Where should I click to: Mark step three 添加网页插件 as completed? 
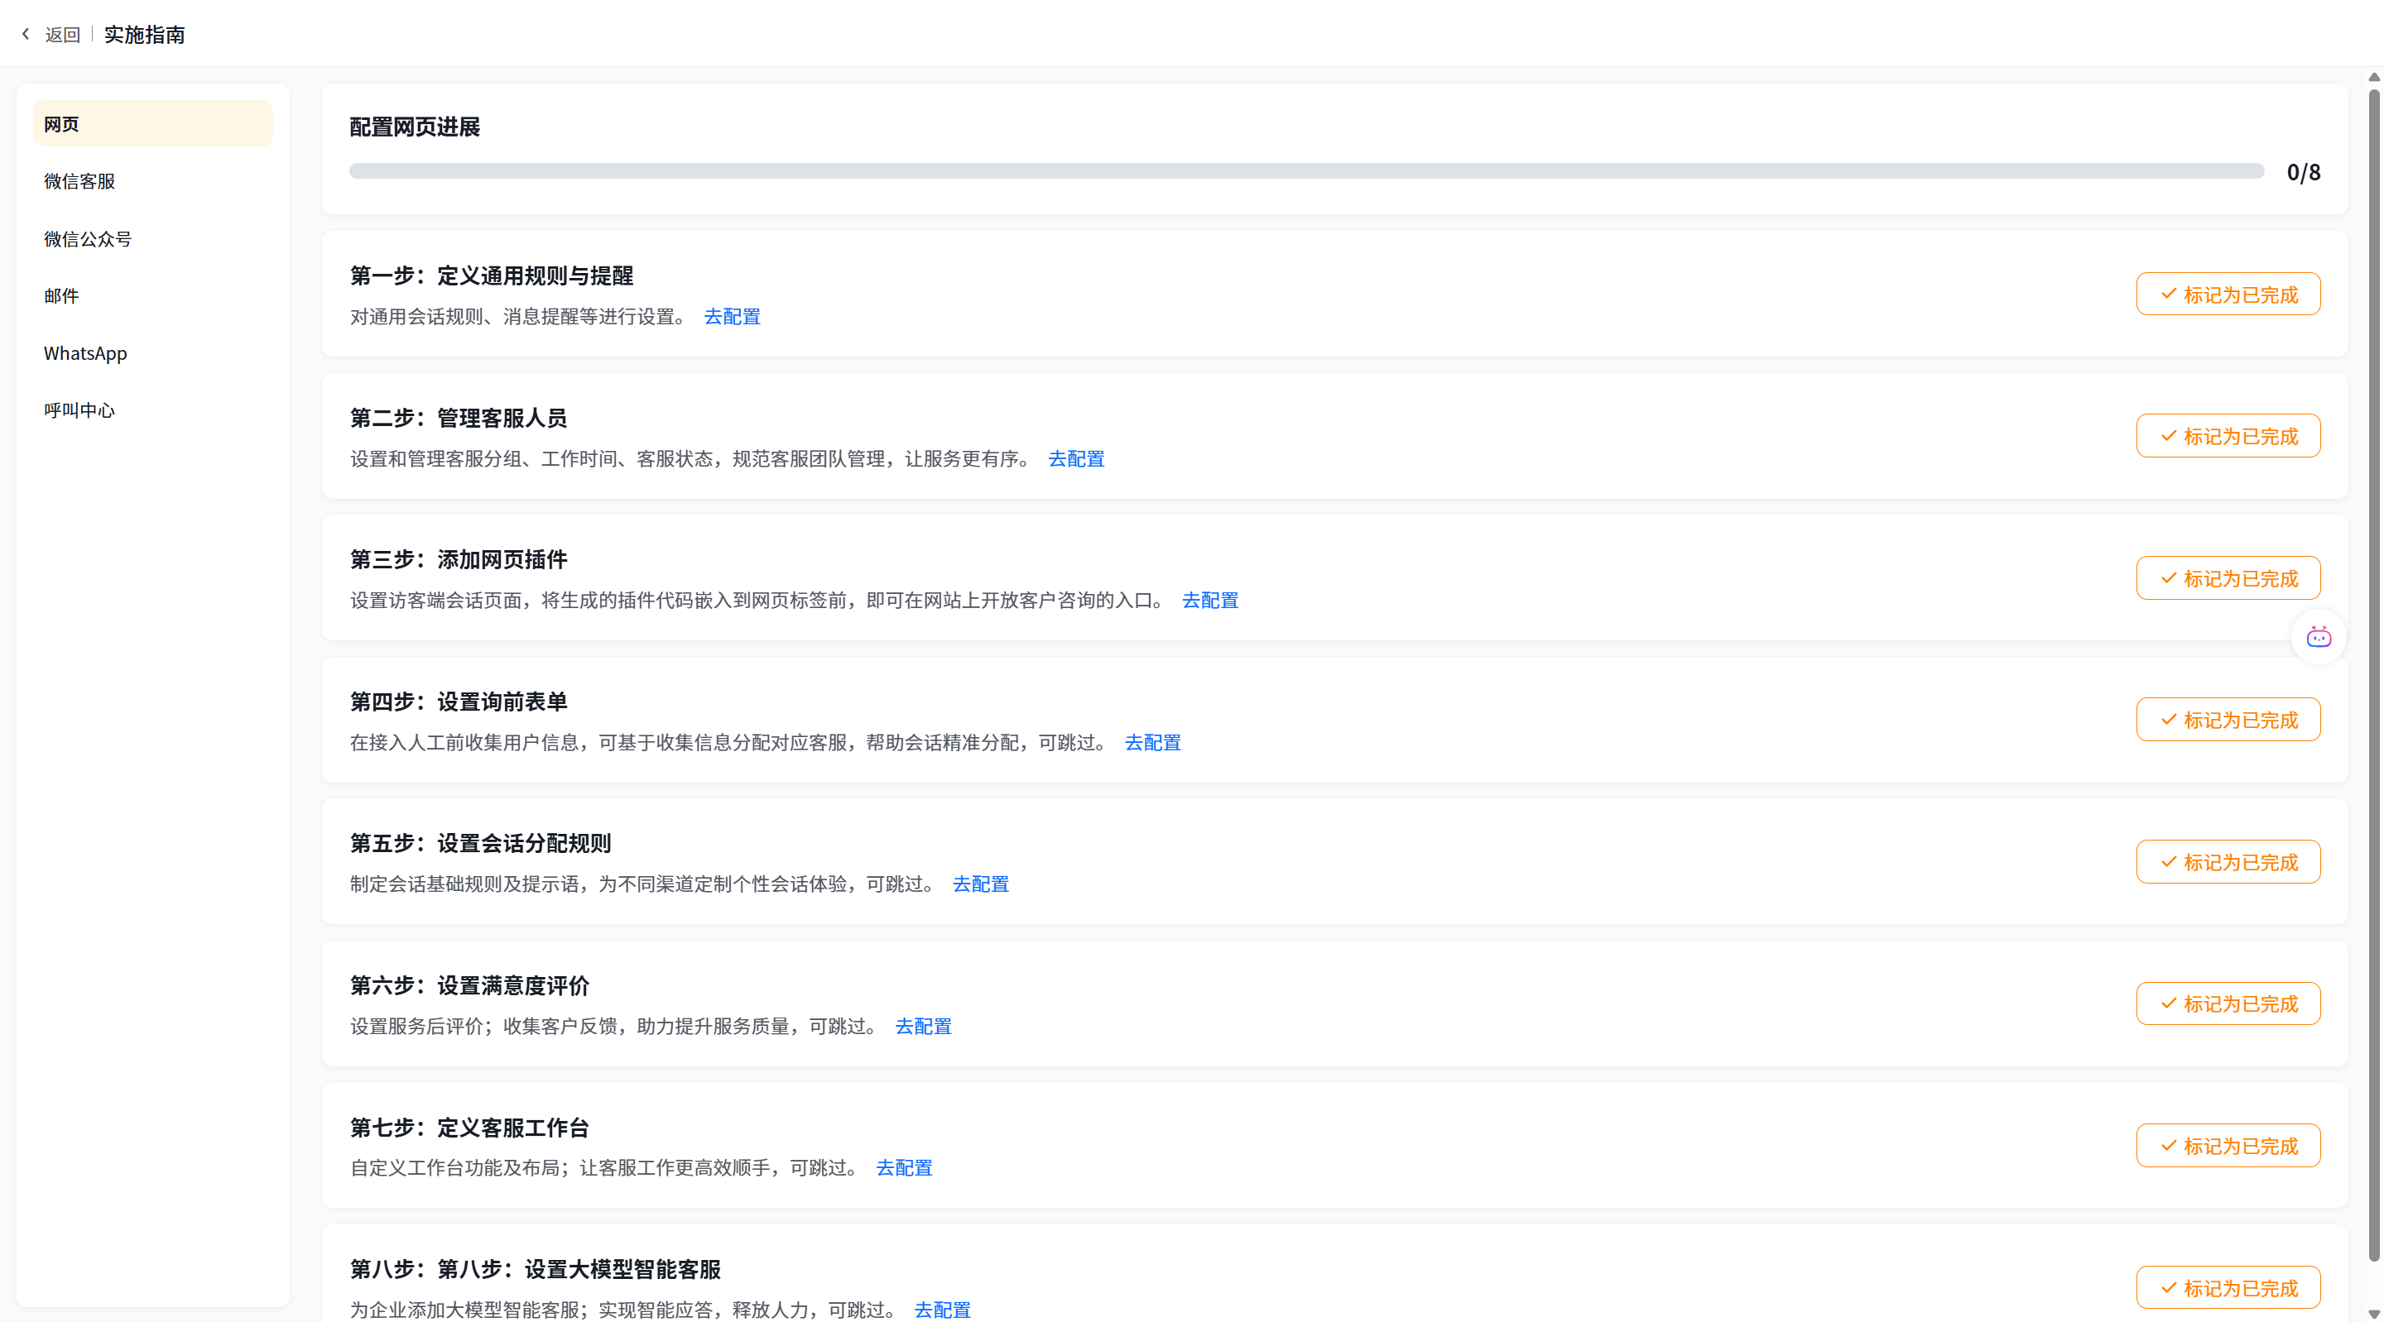[2228, 578]
